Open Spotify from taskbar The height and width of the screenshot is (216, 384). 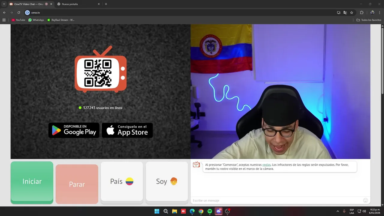pos(210,211)
